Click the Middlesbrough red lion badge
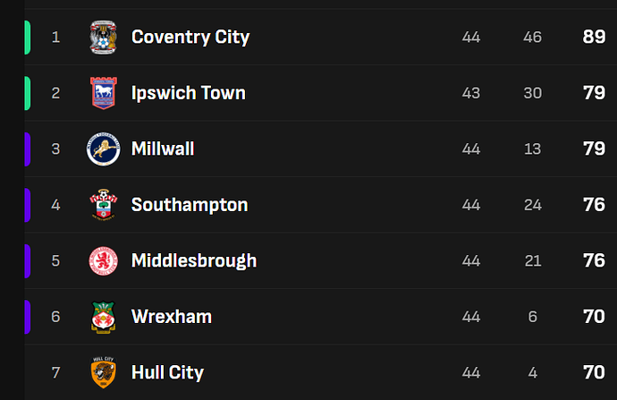The height and width of the screenshot is (400, 617). click(x=103, y=261)
